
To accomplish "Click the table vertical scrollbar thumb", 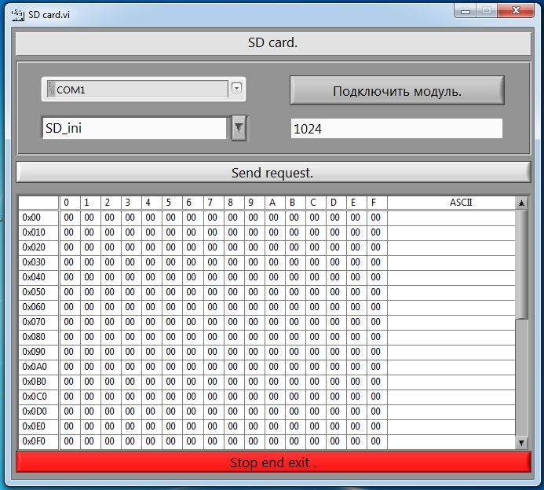I will (x=521, y=264).
